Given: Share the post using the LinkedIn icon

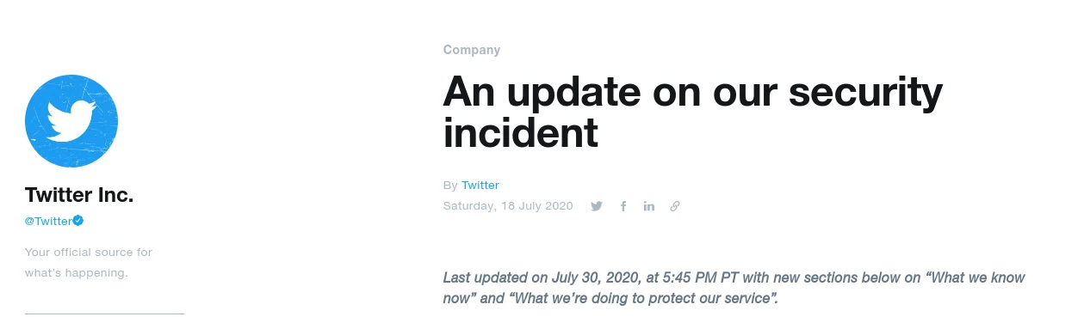Looking at the screenshot, I should [x=649, y=206].
